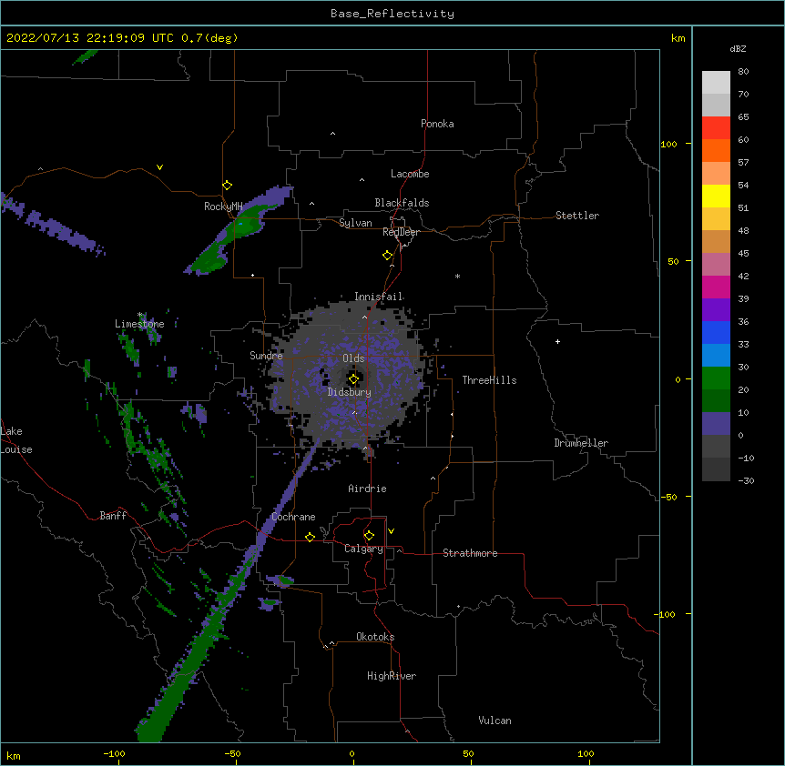Pick the magenta 39-42 dBZ legend swatch
Viewport: 785px width, 766px height.
pos(716,287)
